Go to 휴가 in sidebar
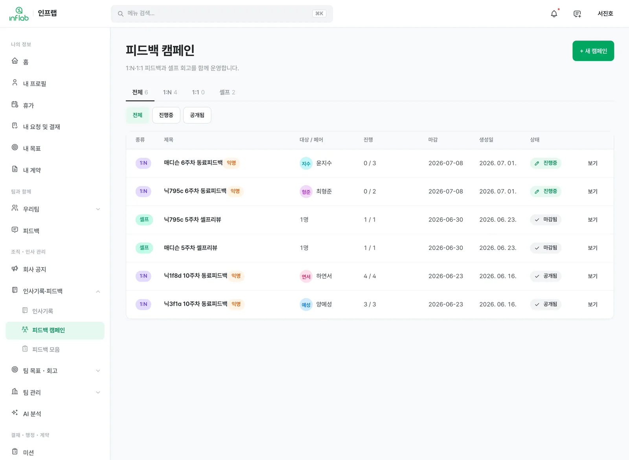This screenshot has height=460, width=629. coord(55,105)
